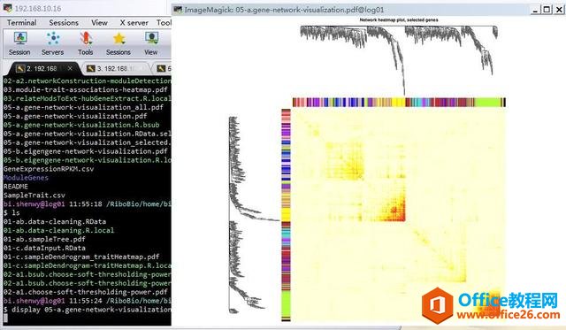
Task: Open the Sessions menu
Action: click(64, 22)
